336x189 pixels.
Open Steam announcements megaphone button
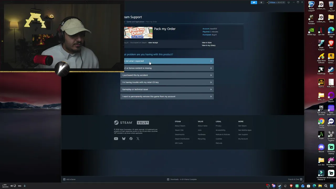(x=254, y=3)
